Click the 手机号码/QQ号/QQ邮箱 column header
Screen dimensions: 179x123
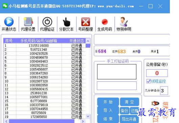pyautogui.click(x=39, y=41)
